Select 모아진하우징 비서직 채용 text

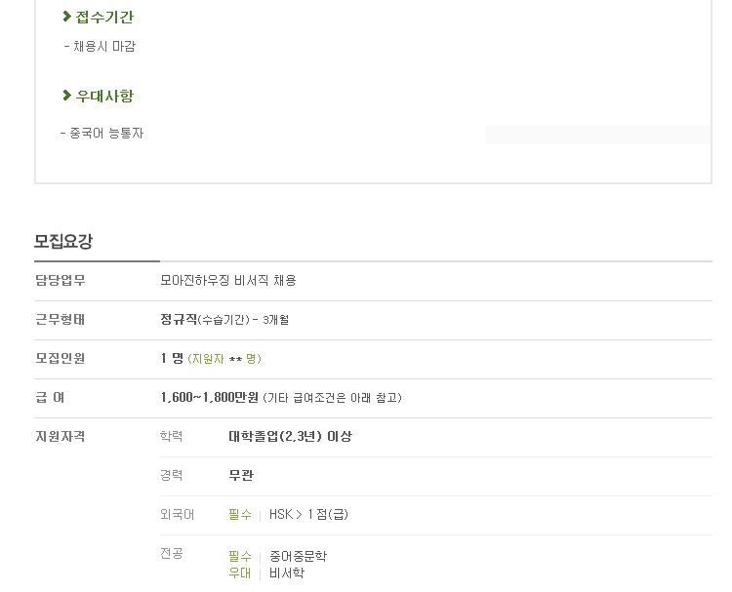[x=228, y=280]
